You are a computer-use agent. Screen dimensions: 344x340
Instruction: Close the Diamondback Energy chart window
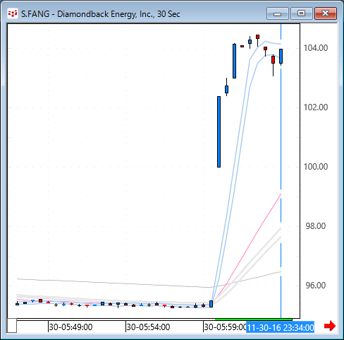(x=326, y=13)
